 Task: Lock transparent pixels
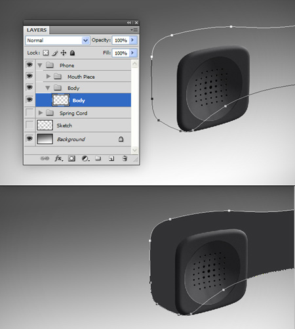point(46,53)
